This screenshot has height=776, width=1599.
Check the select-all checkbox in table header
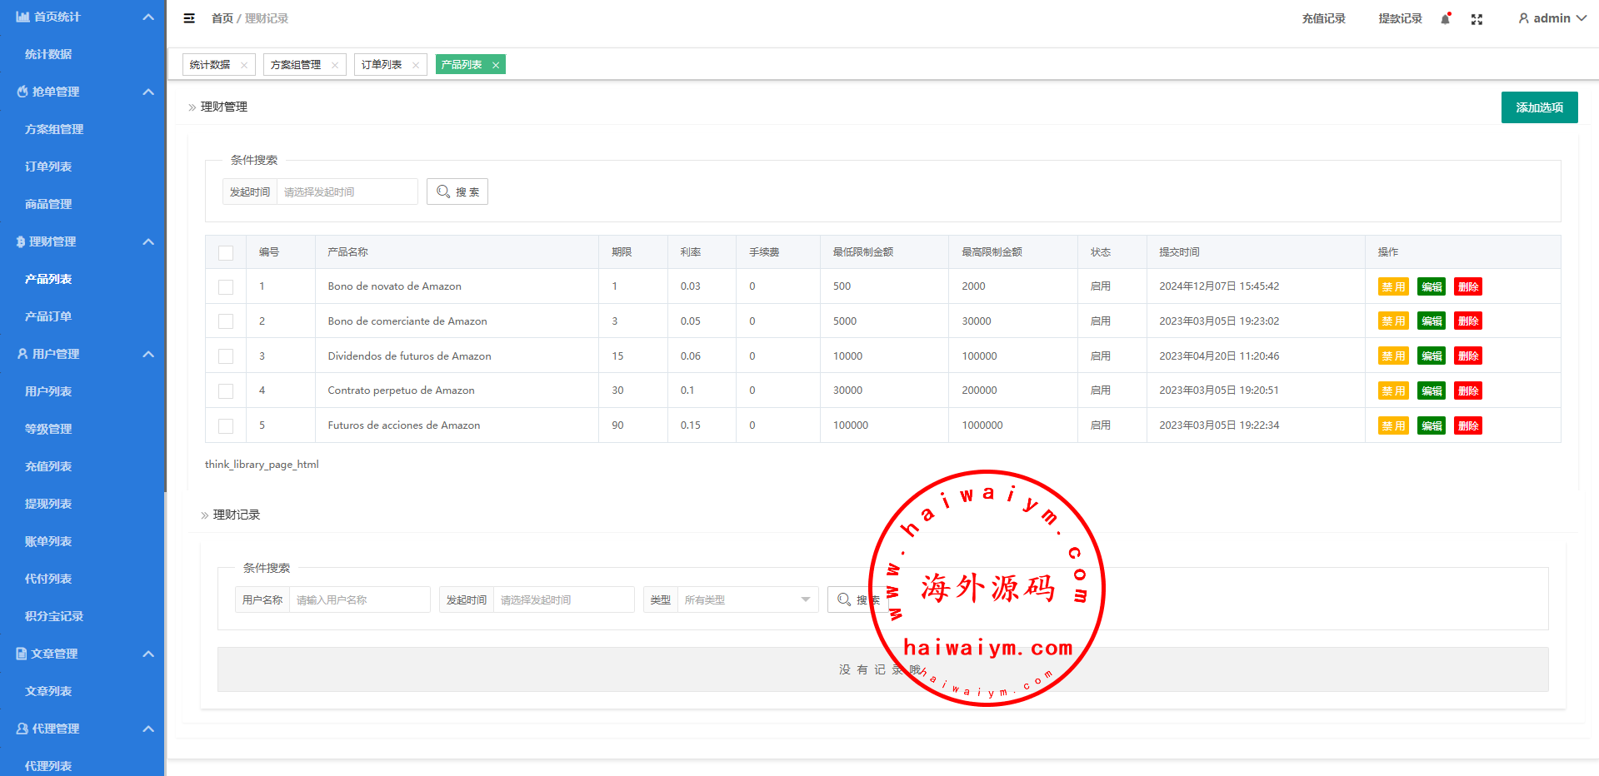[x=226, y=253]
